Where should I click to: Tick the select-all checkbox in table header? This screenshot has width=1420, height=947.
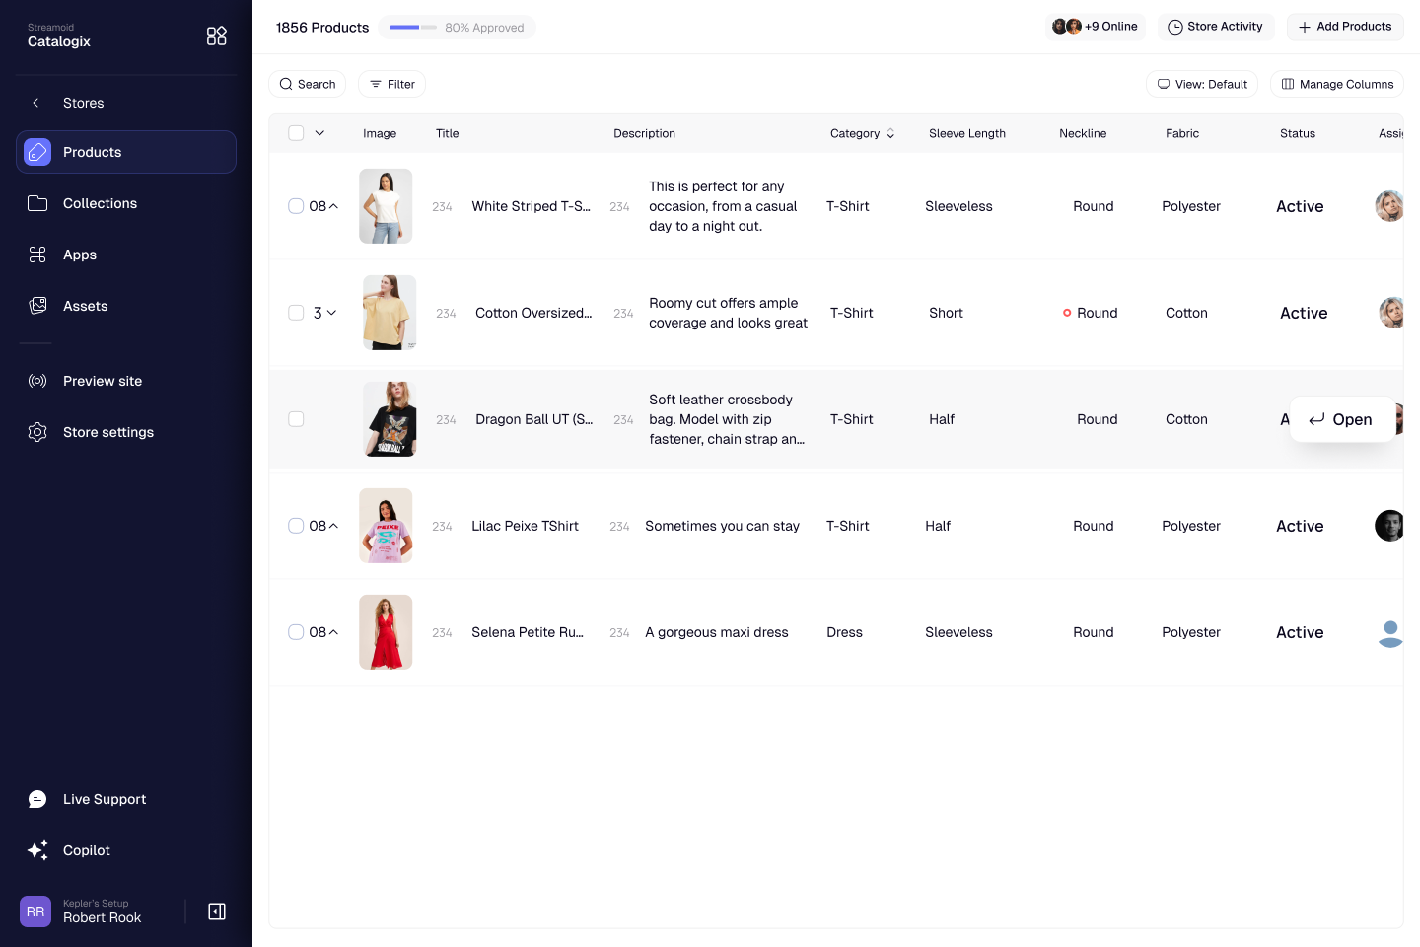tap(296, 133)
